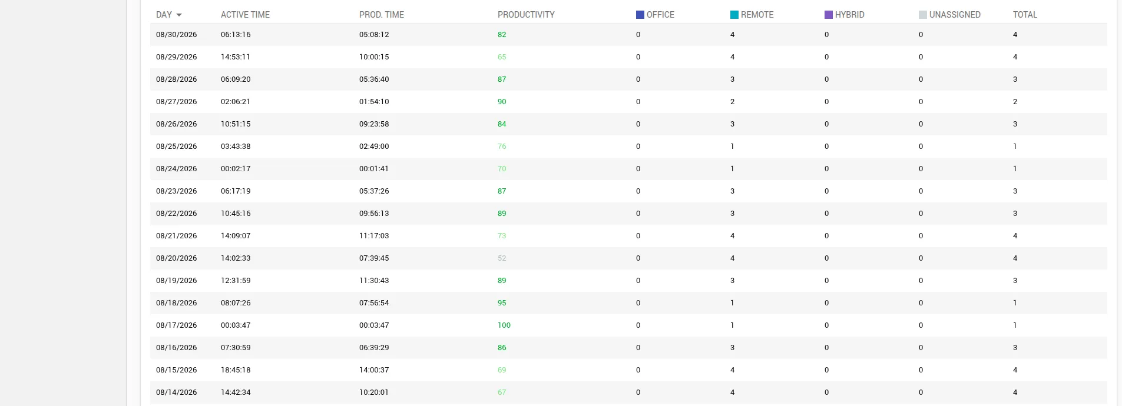Sort table by the DAY column header
The image size is (1122, 406).
(x=164, y=15)
